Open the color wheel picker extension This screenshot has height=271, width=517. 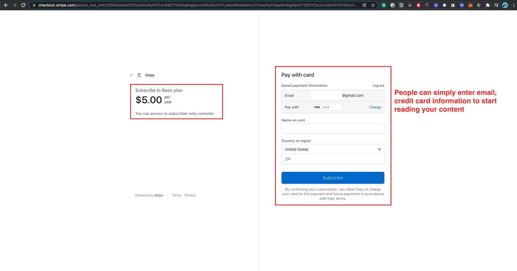click(479, 5)
